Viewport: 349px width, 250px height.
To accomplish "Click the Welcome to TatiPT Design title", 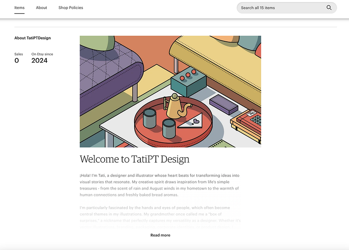I will (134, 159).
